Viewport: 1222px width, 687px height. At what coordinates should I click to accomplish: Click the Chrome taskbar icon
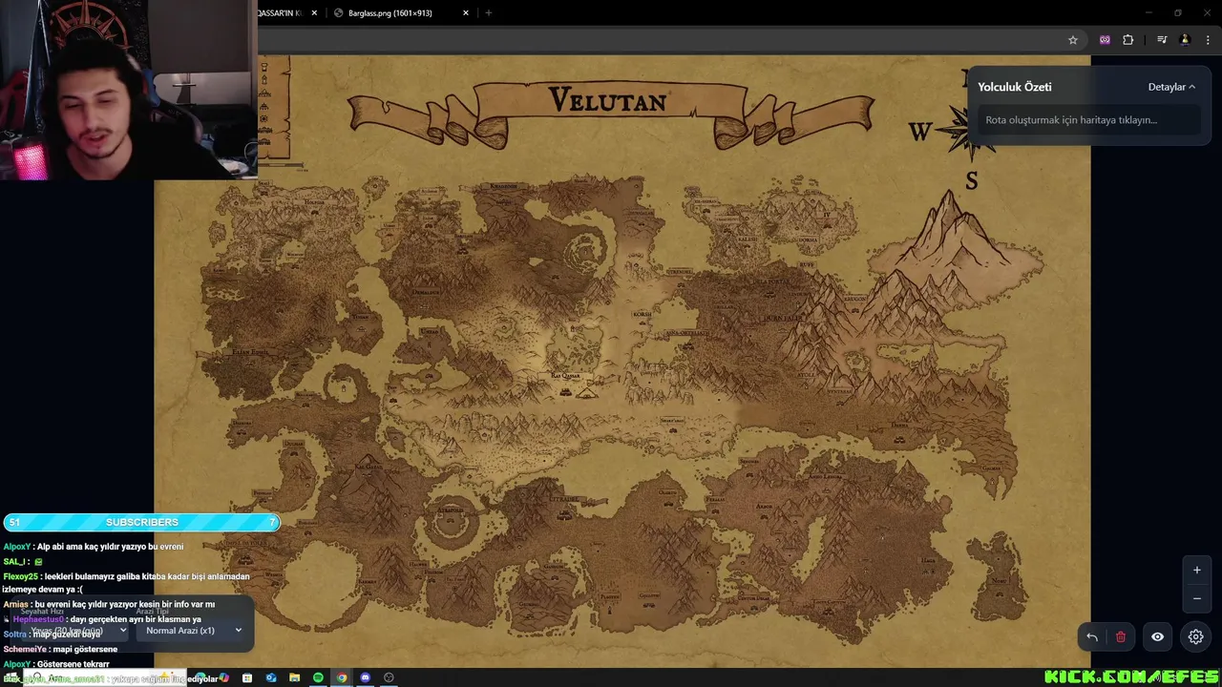(342, 678)
